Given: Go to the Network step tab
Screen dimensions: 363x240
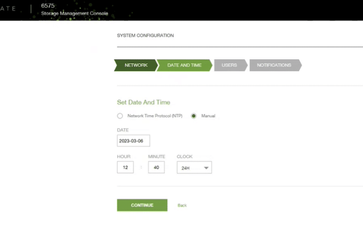Looking at the screenshot, I should 136,65.
